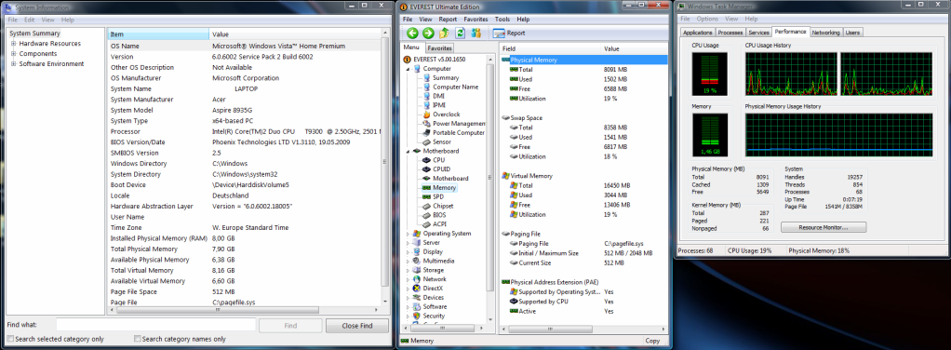The width and height of the screenshot is (951, 350).
Task: Enable Search category names only checkbox
Action: pos(138,339)
